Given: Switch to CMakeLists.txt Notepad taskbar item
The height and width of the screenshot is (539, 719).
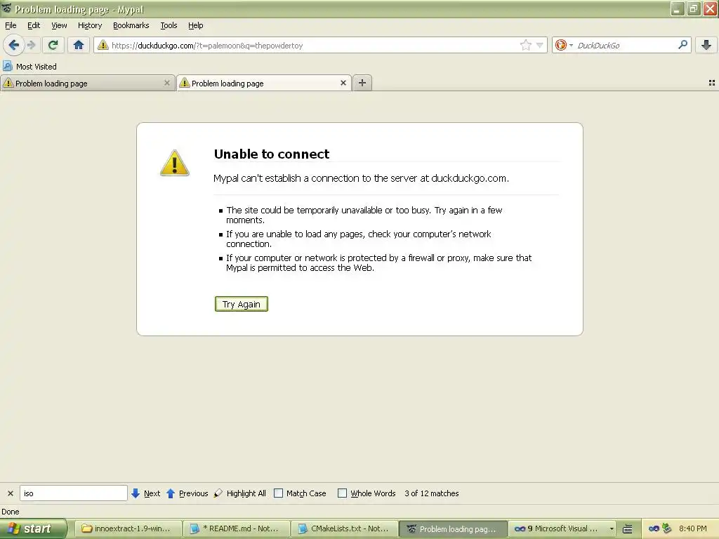Looking at the screenshot, I should pos(344,528).
